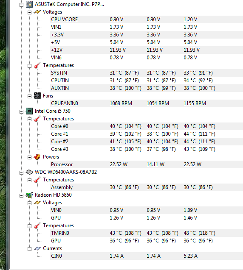Select the +5V row

(x=147, y=42)
